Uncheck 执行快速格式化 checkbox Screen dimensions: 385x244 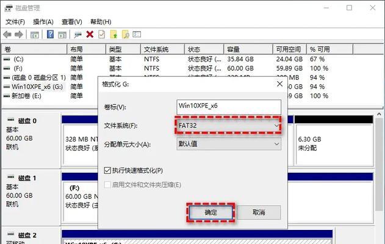107,170
